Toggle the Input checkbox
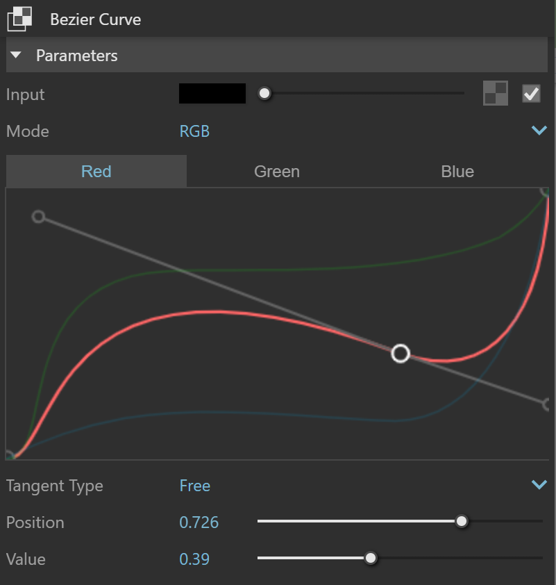 (531, 93)
